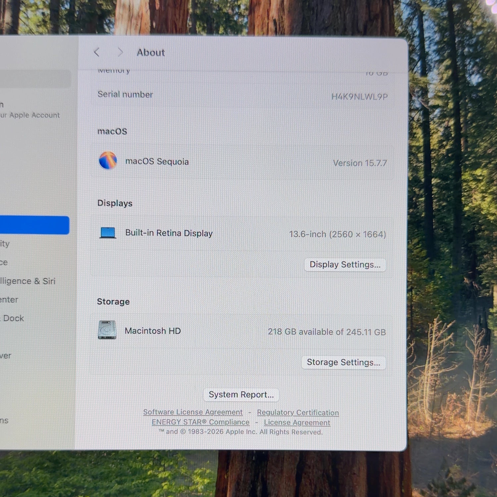Open the License Agreement link
The width and height of the screenshot is (497, 497).
297,422
